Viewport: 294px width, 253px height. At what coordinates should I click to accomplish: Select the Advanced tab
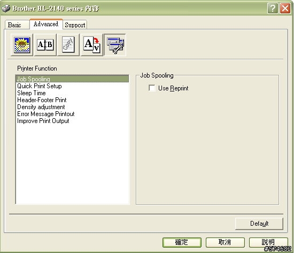click(46, 24)
